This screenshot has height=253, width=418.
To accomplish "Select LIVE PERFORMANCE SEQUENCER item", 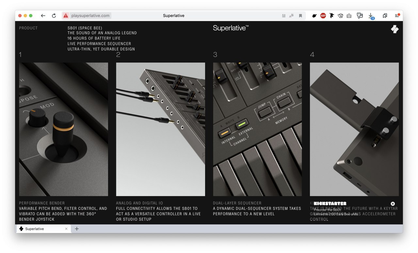I will 99,43.
